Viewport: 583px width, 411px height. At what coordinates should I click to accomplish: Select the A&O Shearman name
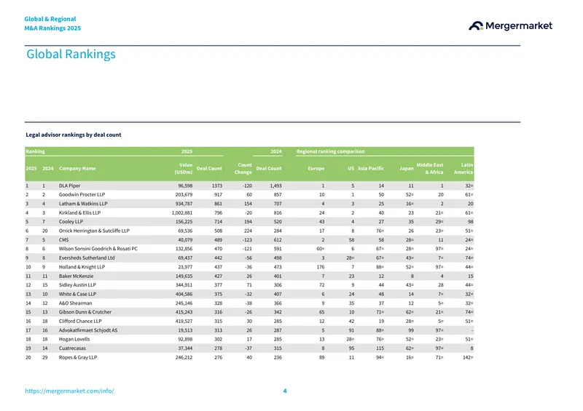(75, 303)
